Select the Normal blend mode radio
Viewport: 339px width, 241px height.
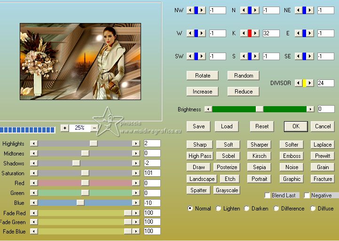[x=190, y=209]
